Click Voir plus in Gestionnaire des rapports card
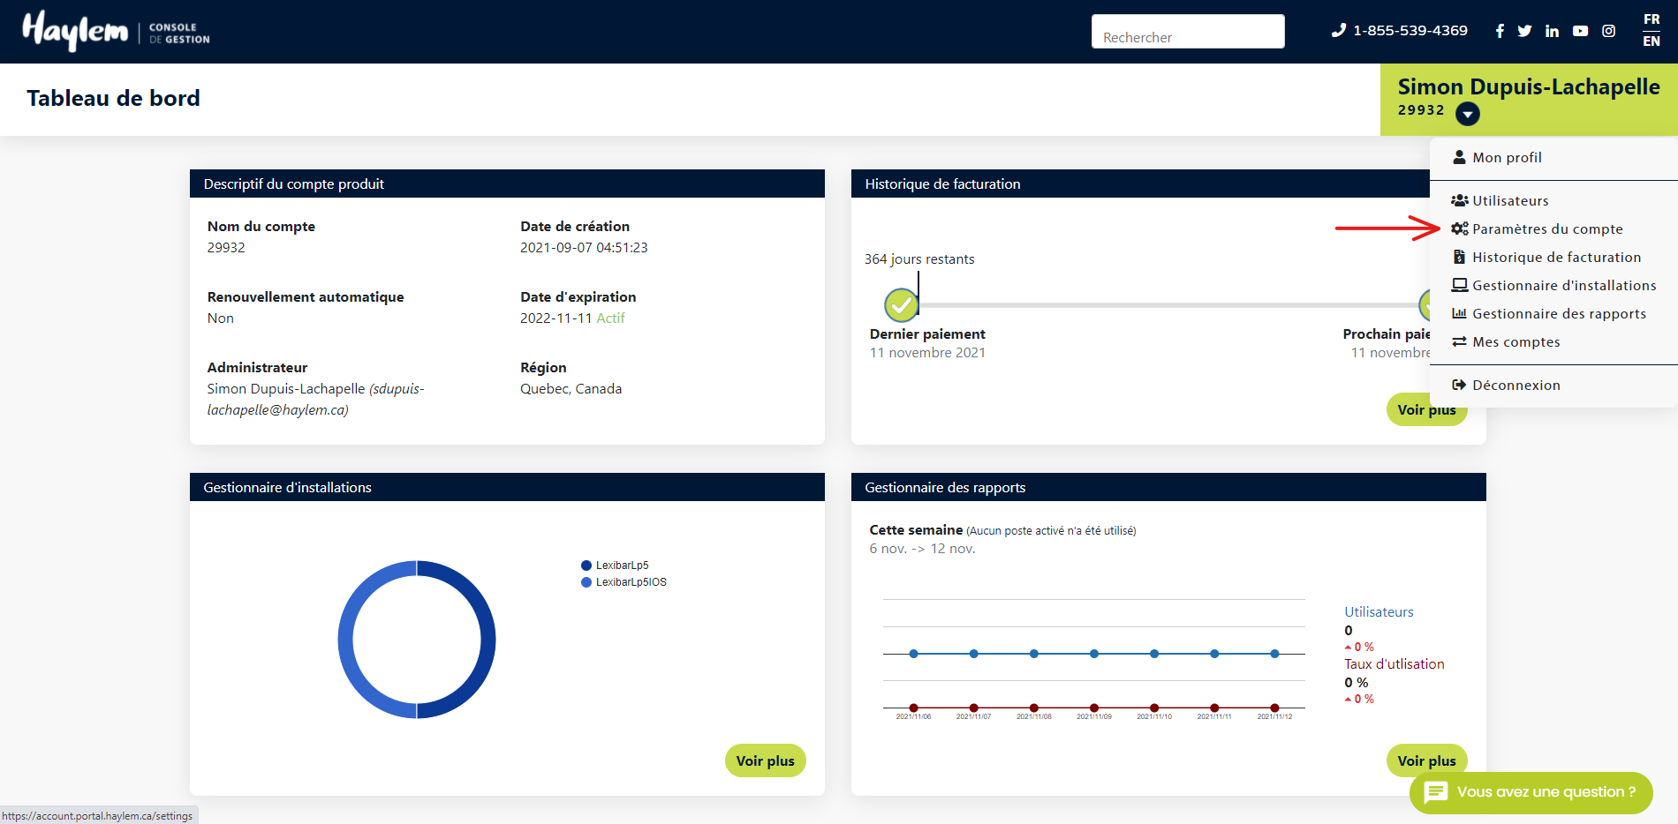 click(1426, 760)
